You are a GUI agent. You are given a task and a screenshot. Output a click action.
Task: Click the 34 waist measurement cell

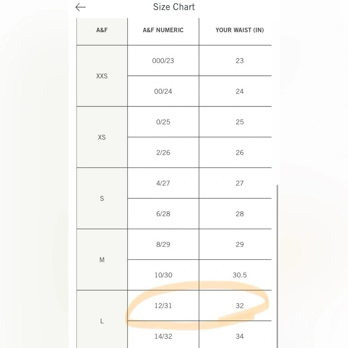click(239, 336)
